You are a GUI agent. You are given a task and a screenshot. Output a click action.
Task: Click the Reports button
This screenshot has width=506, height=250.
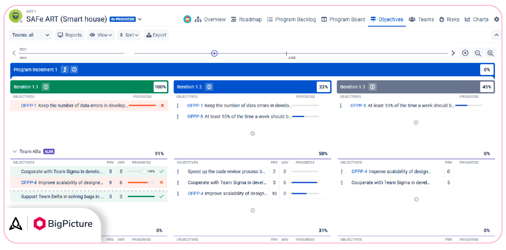(70, 35)
